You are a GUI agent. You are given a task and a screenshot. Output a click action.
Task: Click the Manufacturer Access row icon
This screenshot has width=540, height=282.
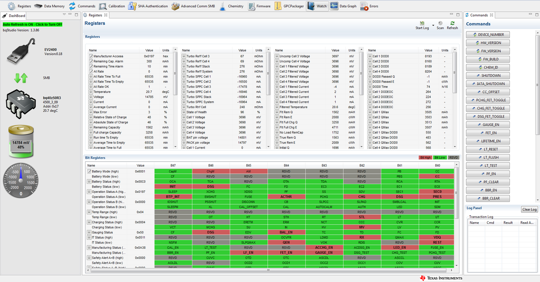(x=90, y=56)
